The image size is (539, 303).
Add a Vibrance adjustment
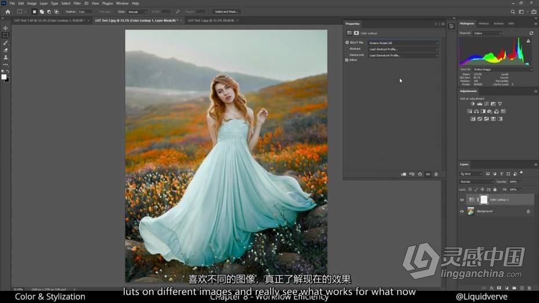click(x=500, y=104)
